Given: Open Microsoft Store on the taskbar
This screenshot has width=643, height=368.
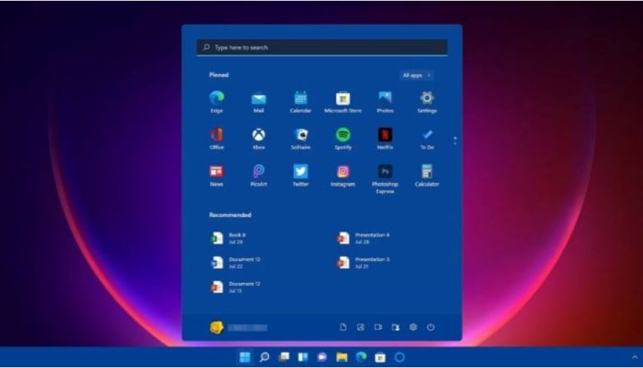Looking at the screenshot, I should [380, 357].
